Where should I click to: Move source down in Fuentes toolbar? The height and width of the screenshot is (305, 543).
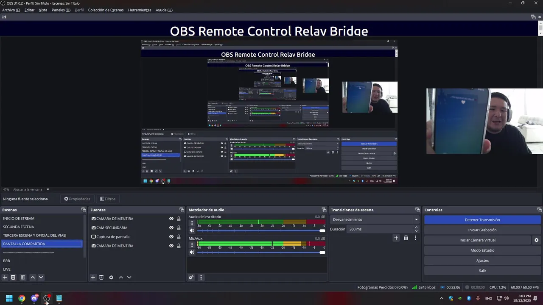pyautogui.click(x=129, y=277)
